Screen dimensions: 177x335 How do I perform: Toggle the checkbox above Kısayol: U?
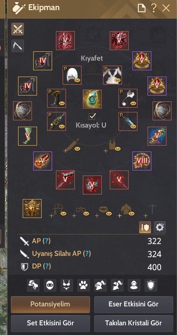92,116
